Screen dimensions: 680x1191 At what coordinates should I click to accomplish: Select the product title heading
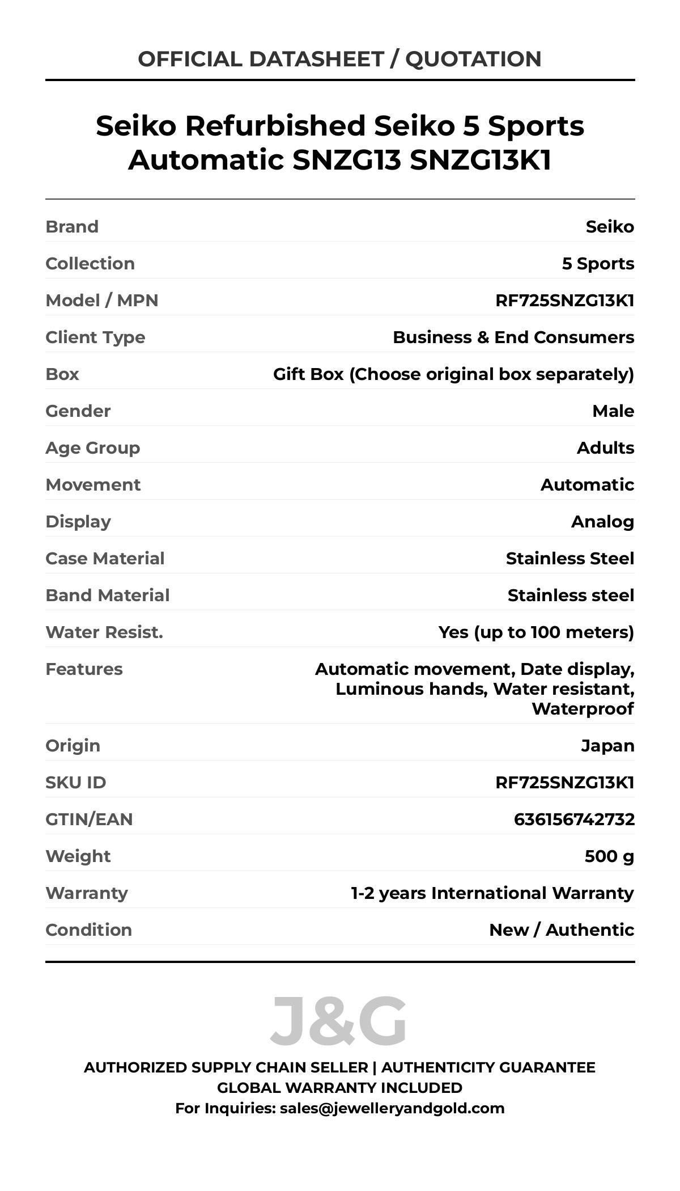339,142
